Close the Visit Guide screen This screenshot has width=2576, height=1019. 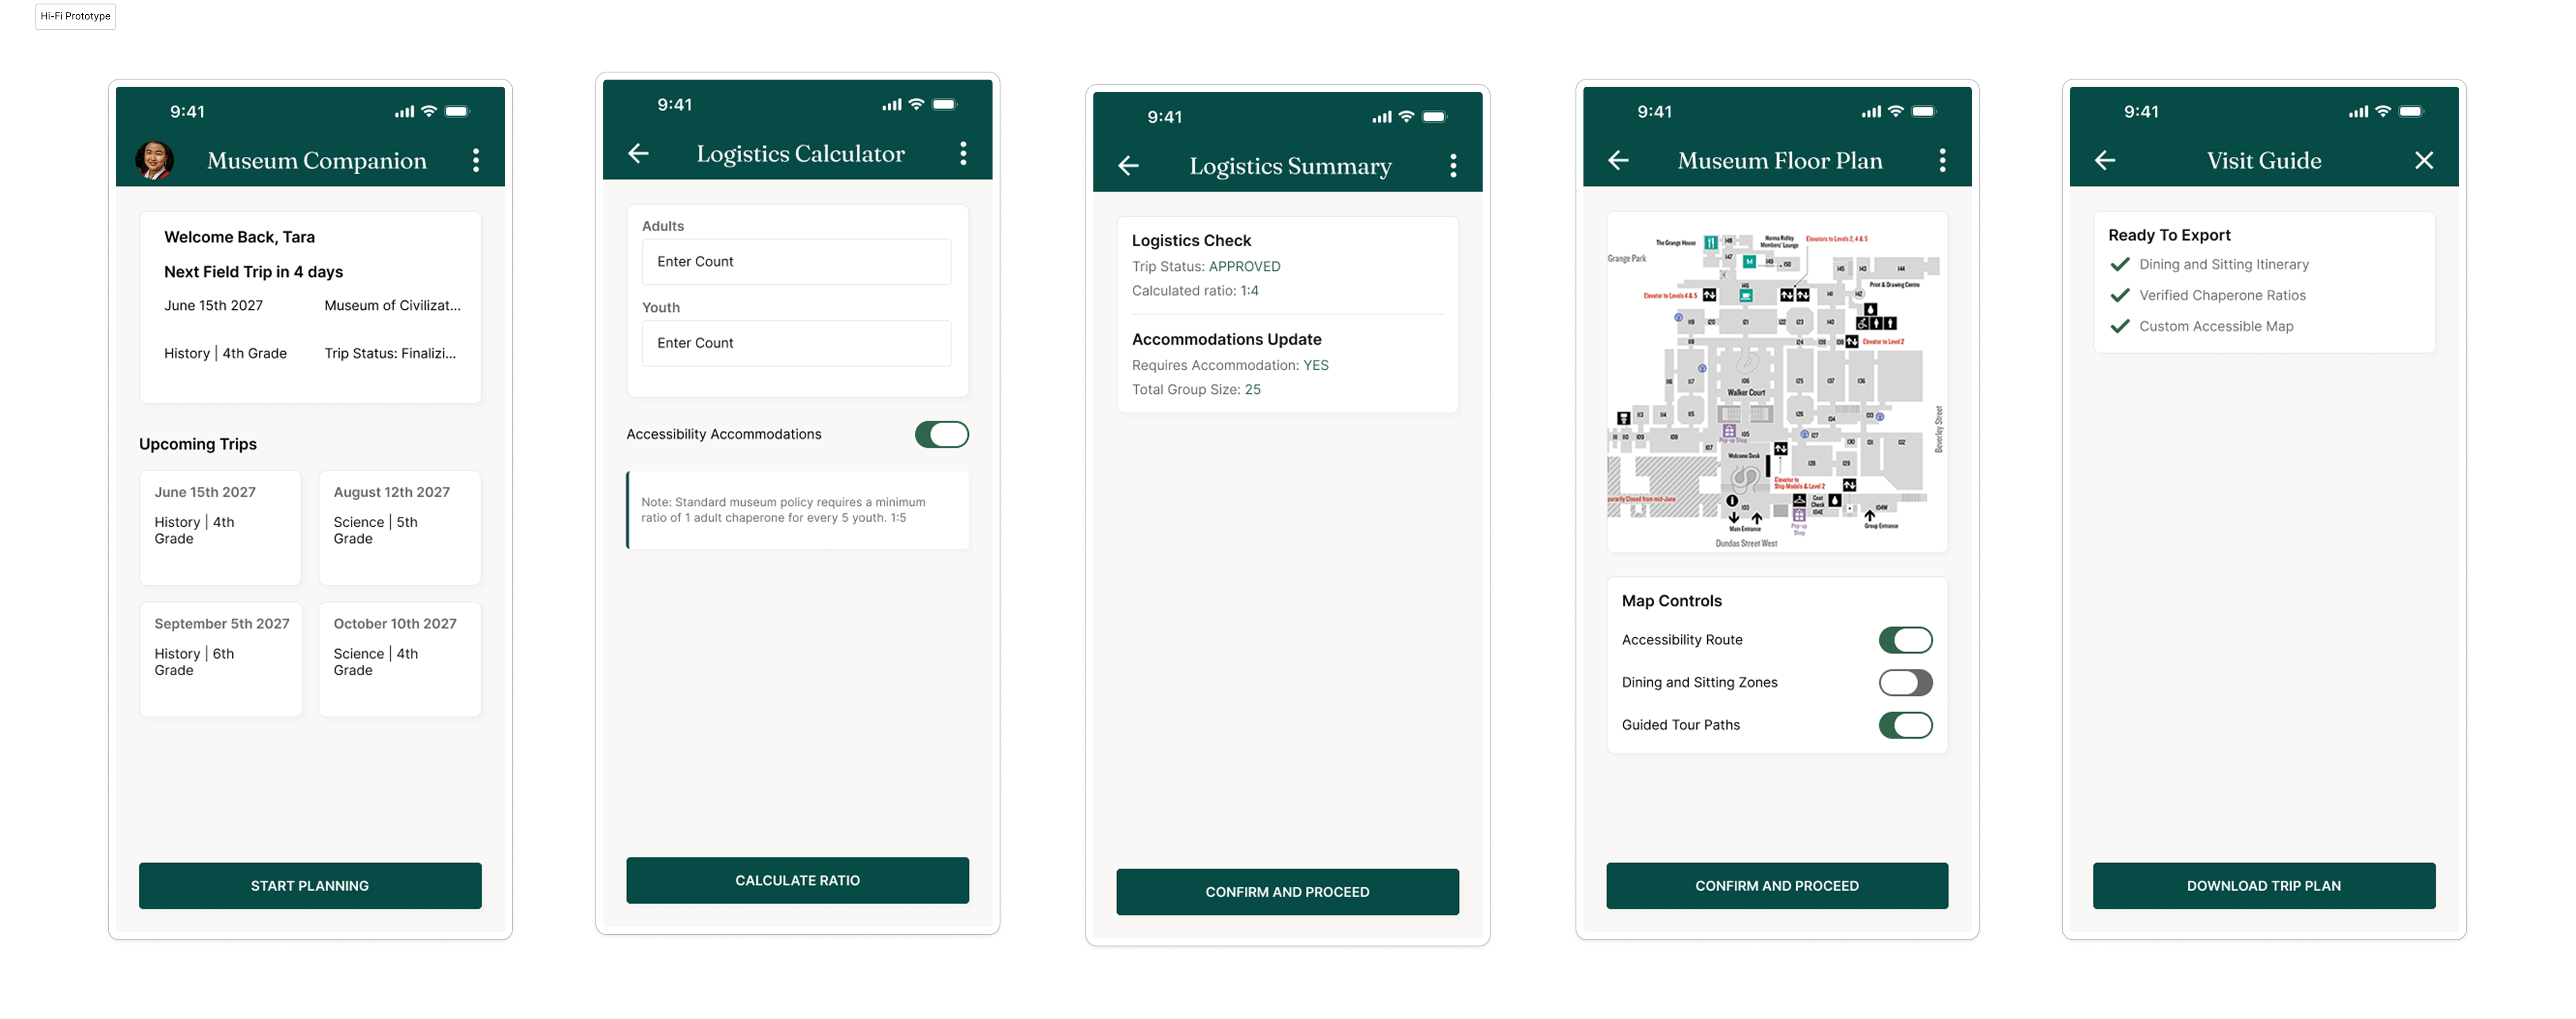pyautogui.click(x=2424, y=160)
